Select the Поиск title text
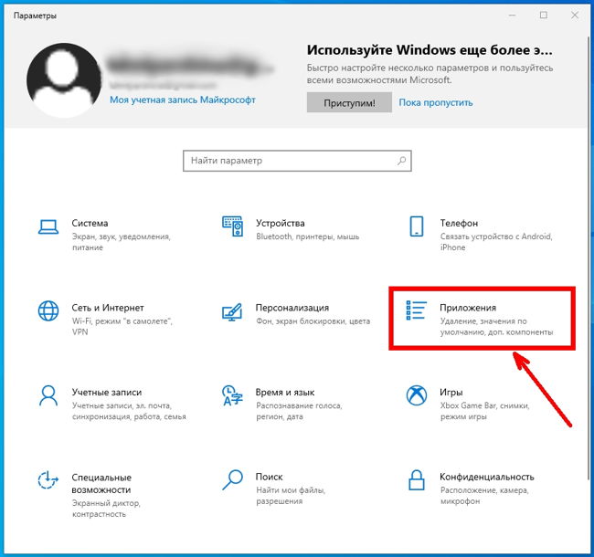The width and height of the screenshot is (594, 557). click(x=269, y=477)
